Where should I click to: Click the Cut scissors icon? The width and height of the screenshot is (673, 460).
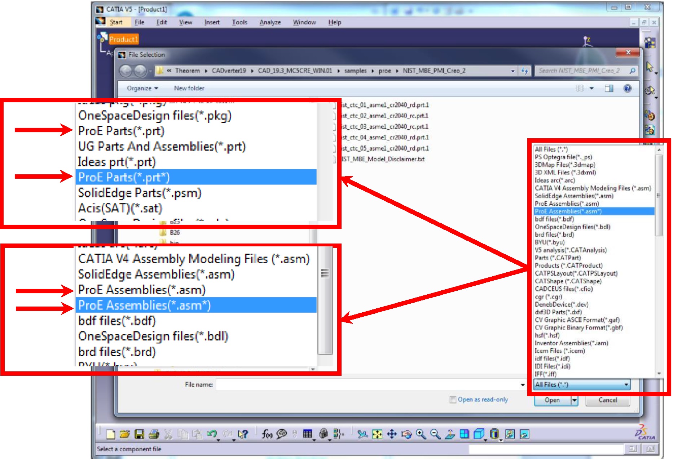(x=168, y=434)
